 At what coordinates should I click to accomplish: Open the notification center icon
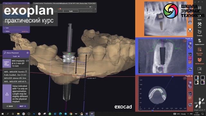202,114
